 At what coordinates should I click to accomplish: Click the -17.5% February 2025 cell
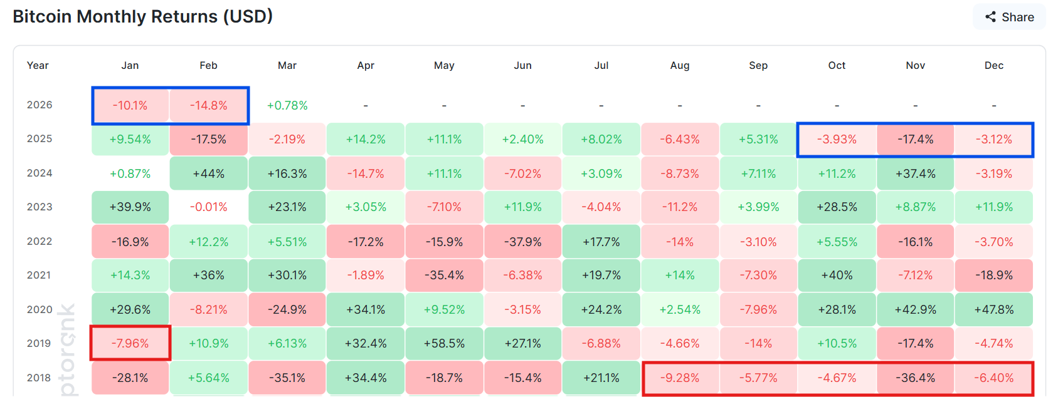point(208,139)
